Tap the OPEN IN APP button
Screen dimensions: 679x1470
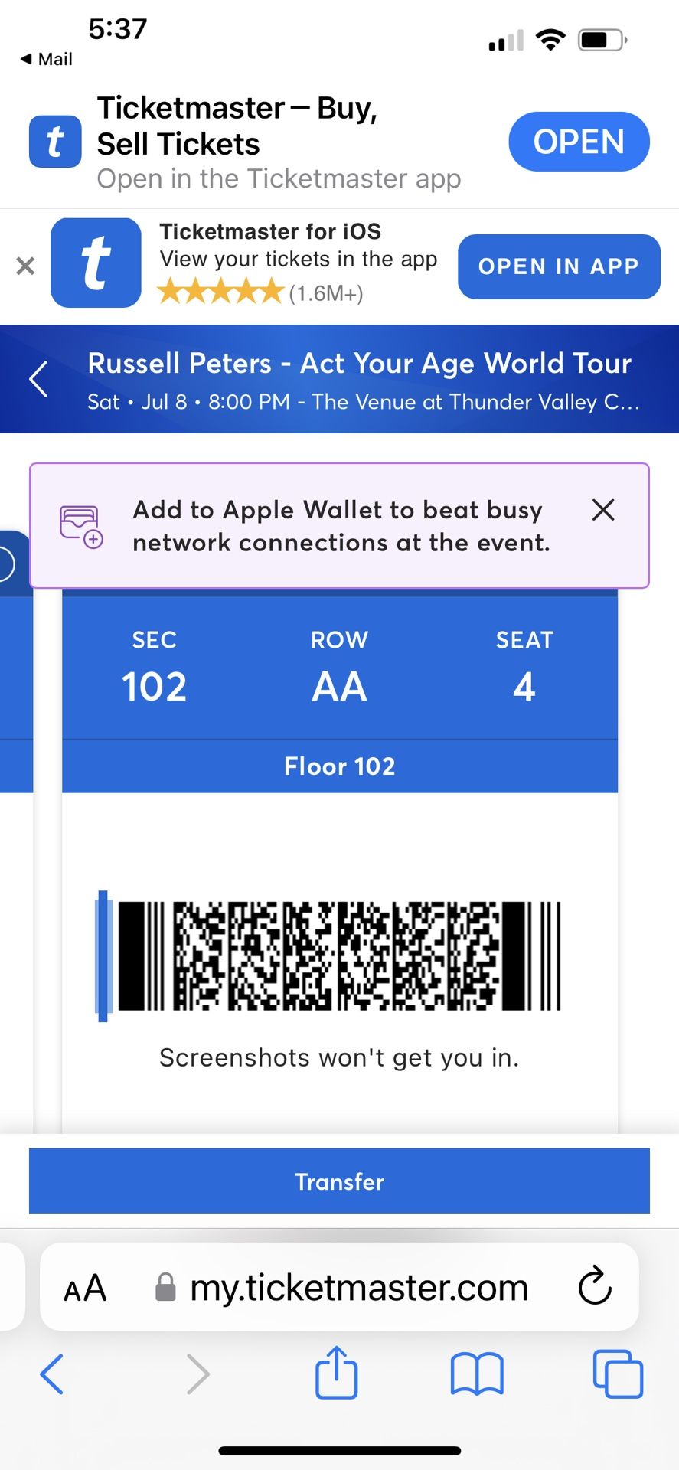[559, 266]
